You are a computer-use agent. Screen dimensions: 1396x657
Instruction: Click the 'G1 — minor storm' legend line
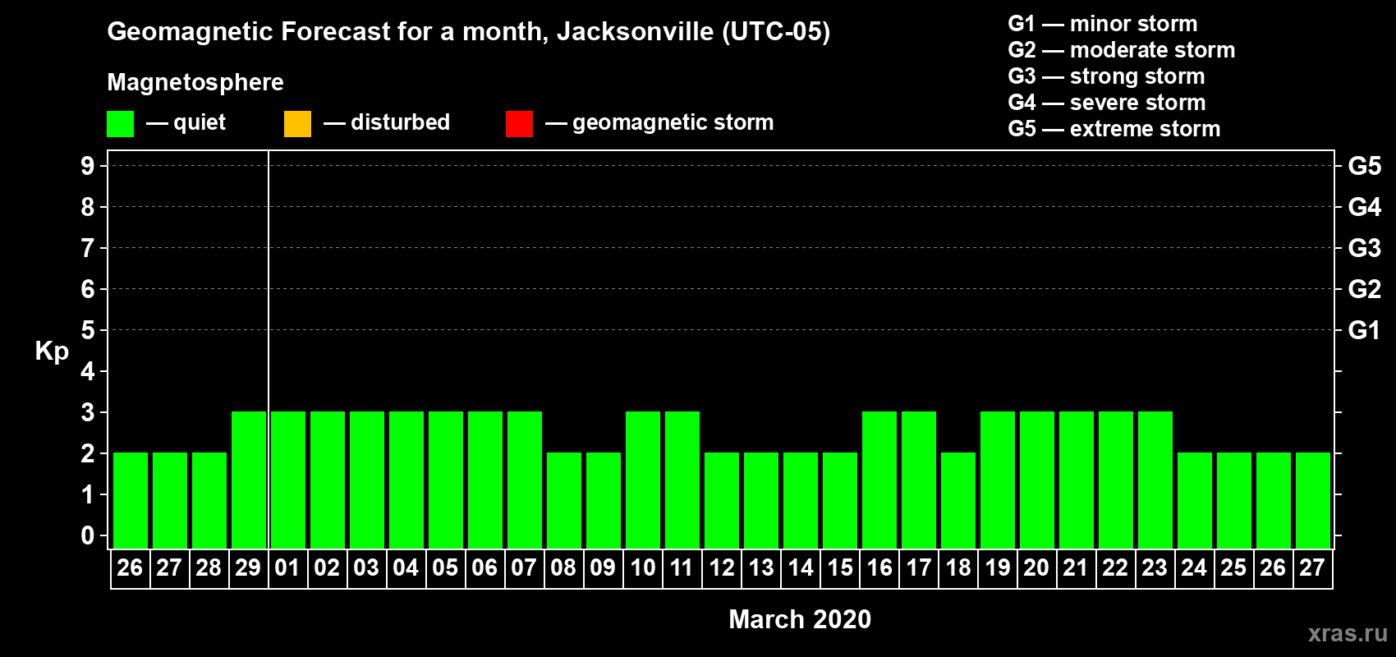point(1102,24)
